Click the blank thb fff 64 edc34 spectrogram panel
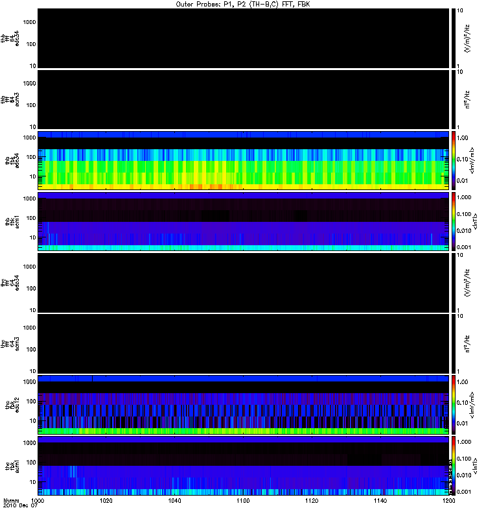486x519 pixels. (x=243, y=38)
